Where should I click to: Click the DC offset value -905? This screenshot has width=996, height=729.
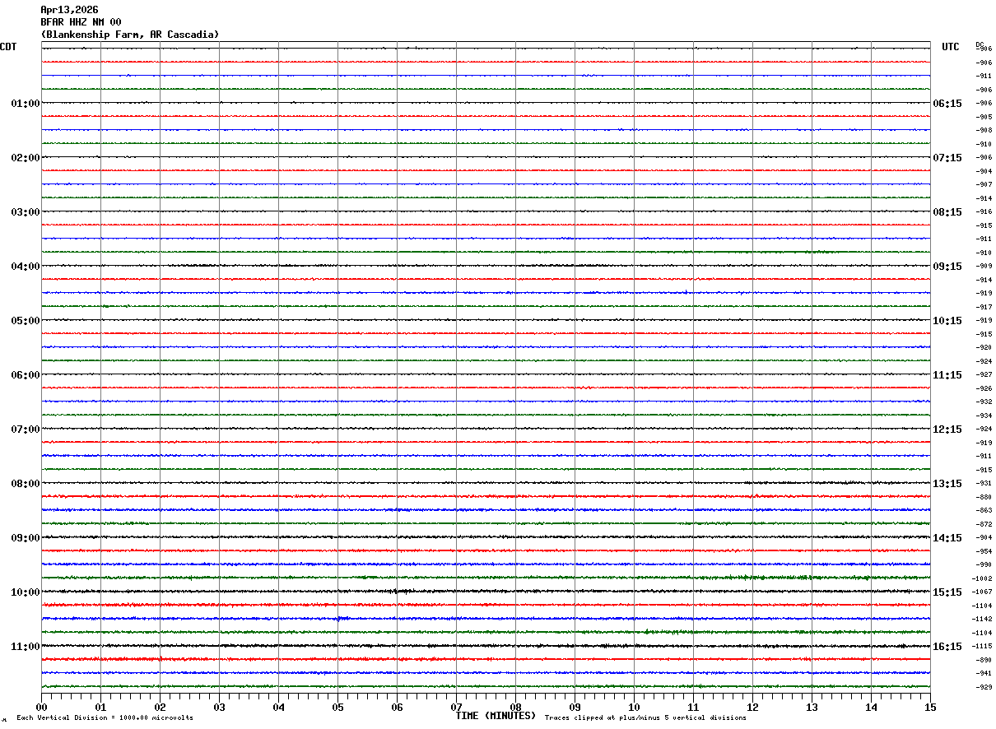[984, 117]
